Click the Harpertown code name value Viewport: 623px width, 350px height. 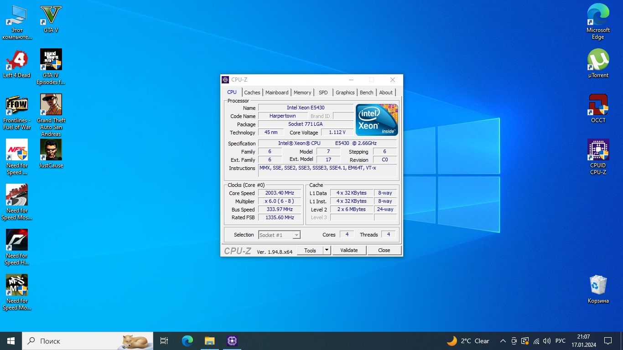point(282,116)
